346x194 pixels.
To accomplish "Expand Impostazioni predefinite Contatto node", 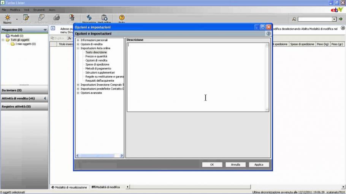I will [x=78, y=89].
